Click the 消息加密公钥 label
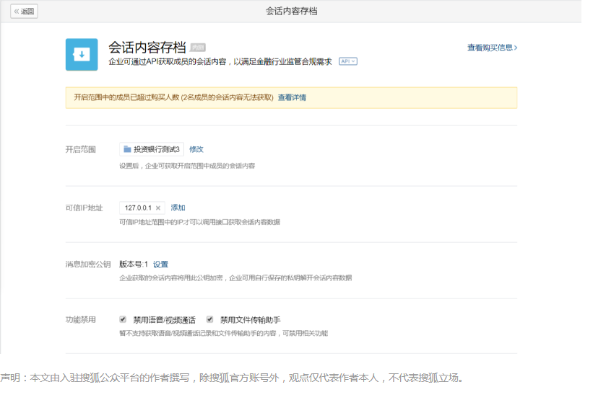593x400 pixels. tap(87, 265)
